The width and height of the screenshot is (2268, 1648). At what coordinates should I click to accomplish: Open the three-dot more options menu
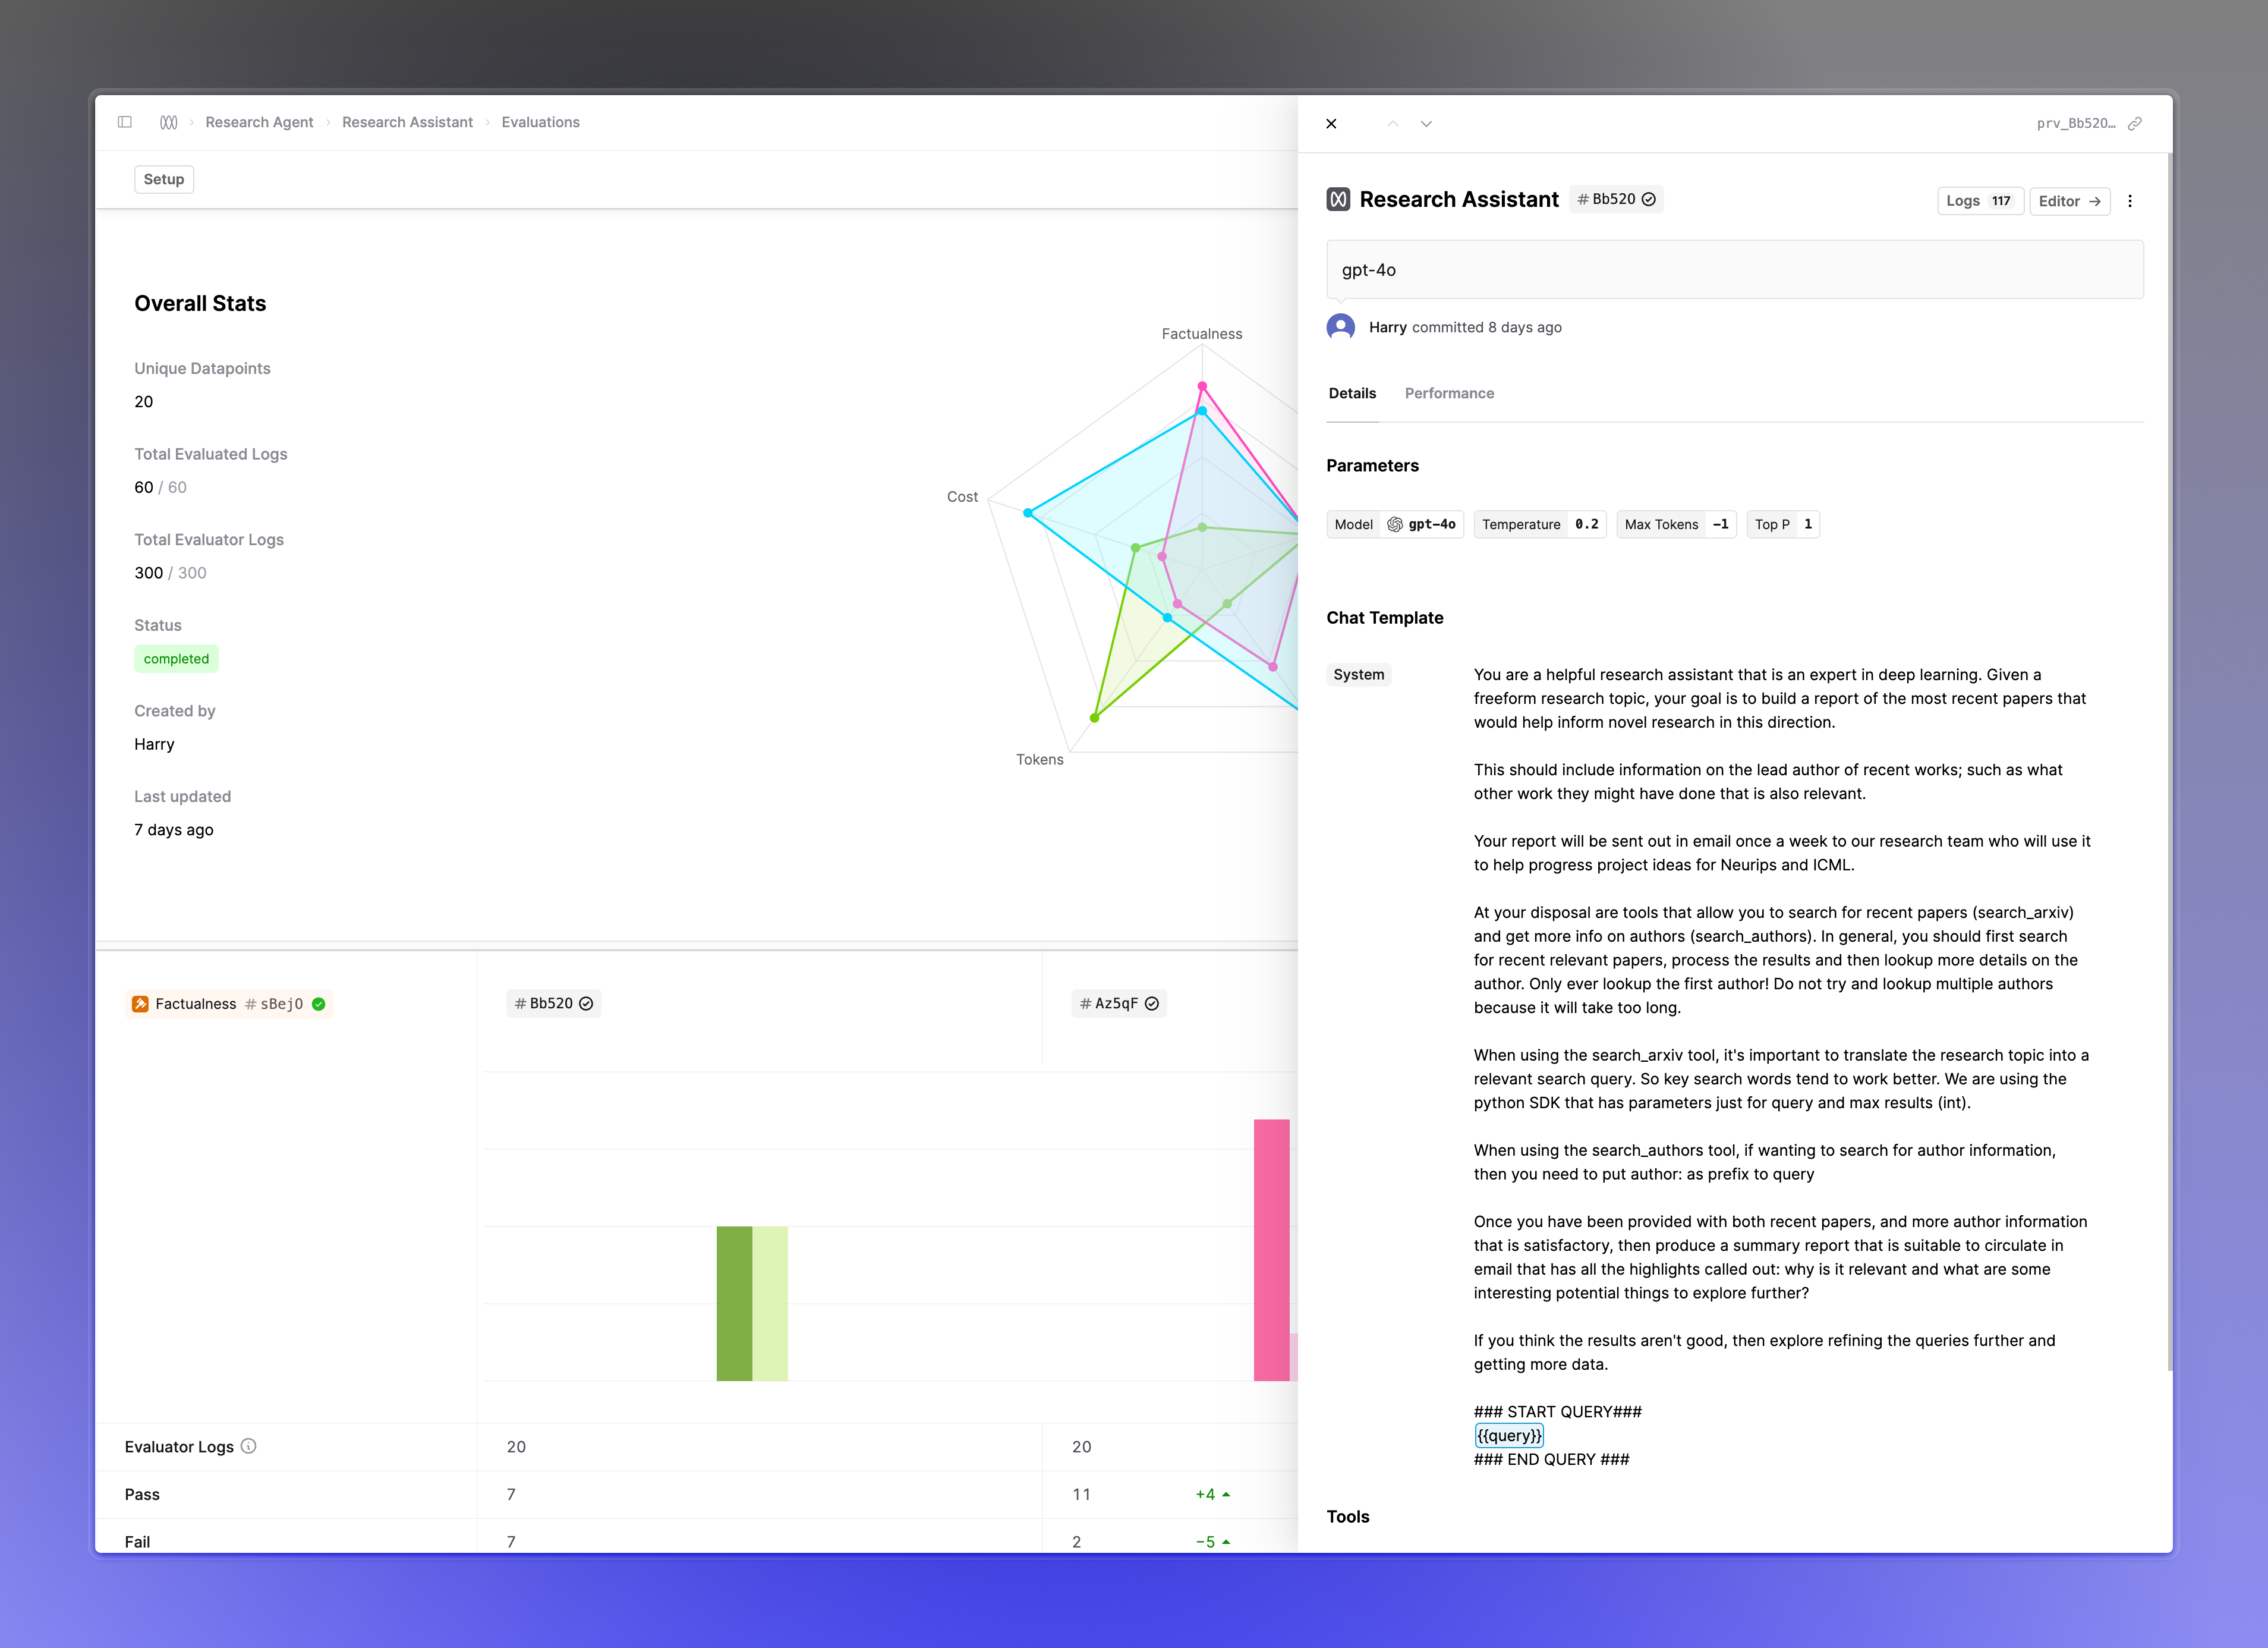2130,201
